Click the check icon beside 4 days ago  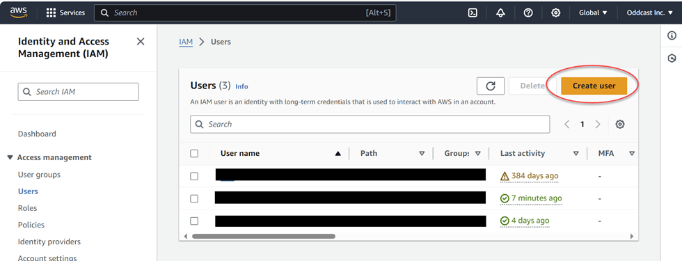[x=505, y=221]
